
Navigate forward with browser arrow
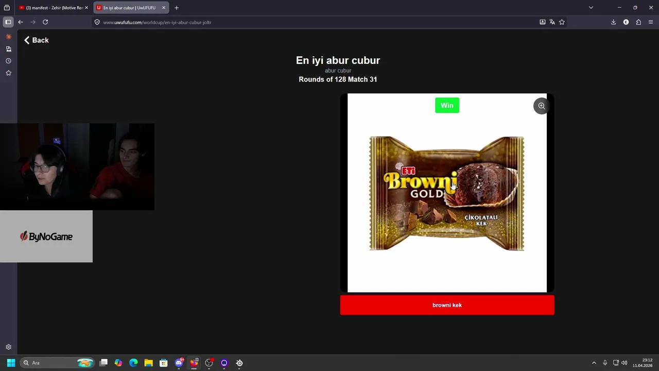click(x=33, y=22)
